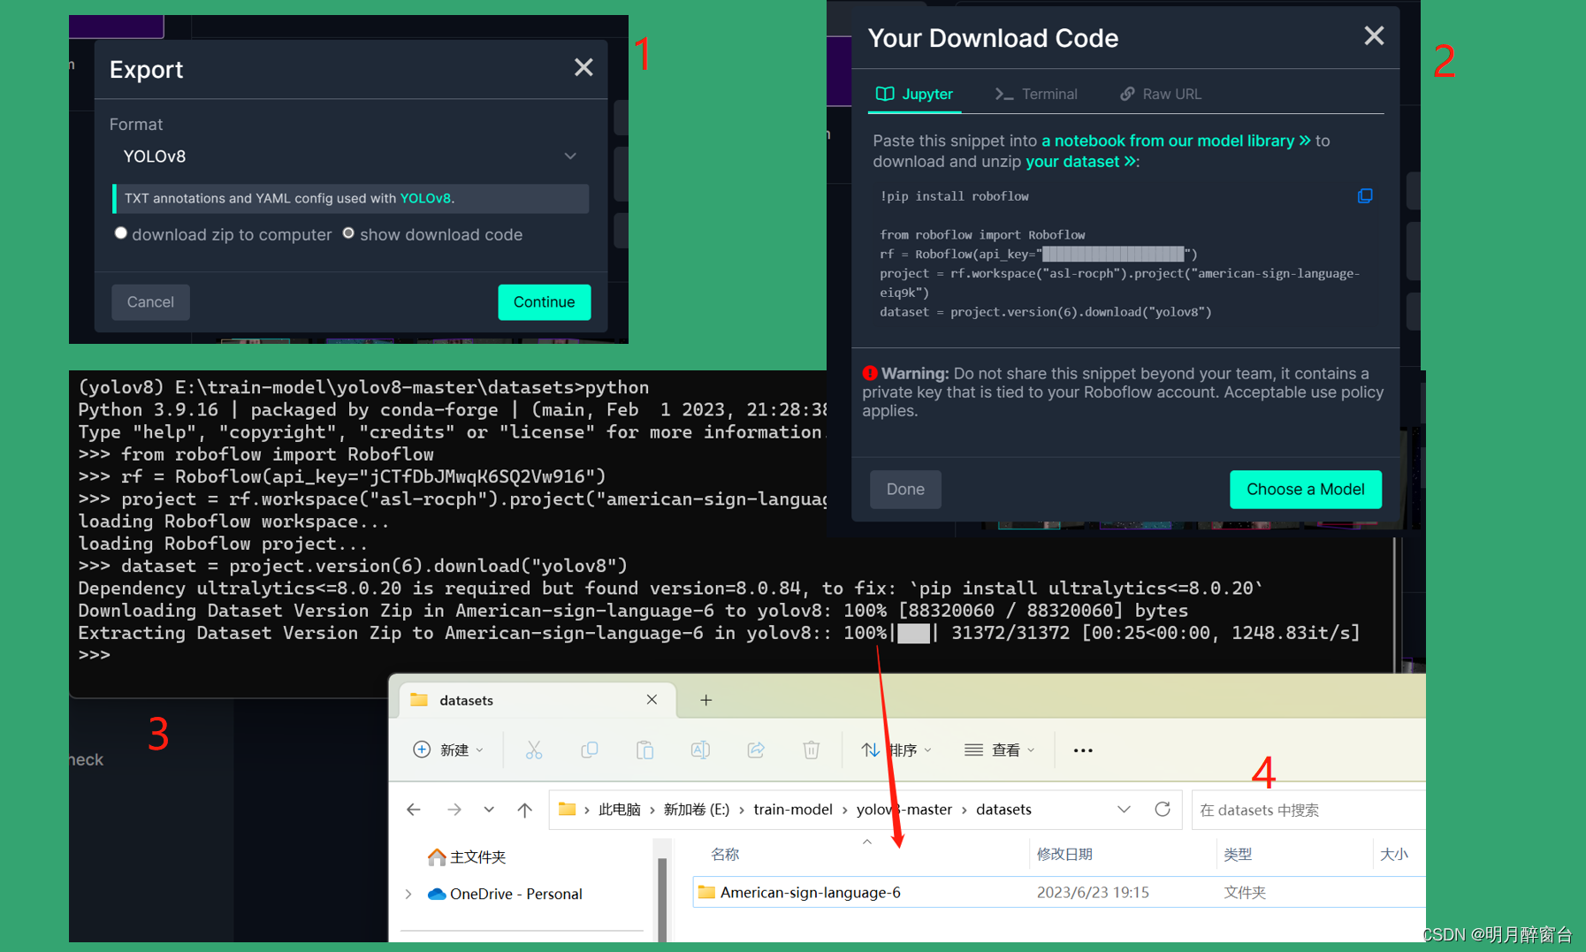Open the New (新建) menu in Explorer
The height and width of the screenshot is (952, 1586).
pos(448,750)
